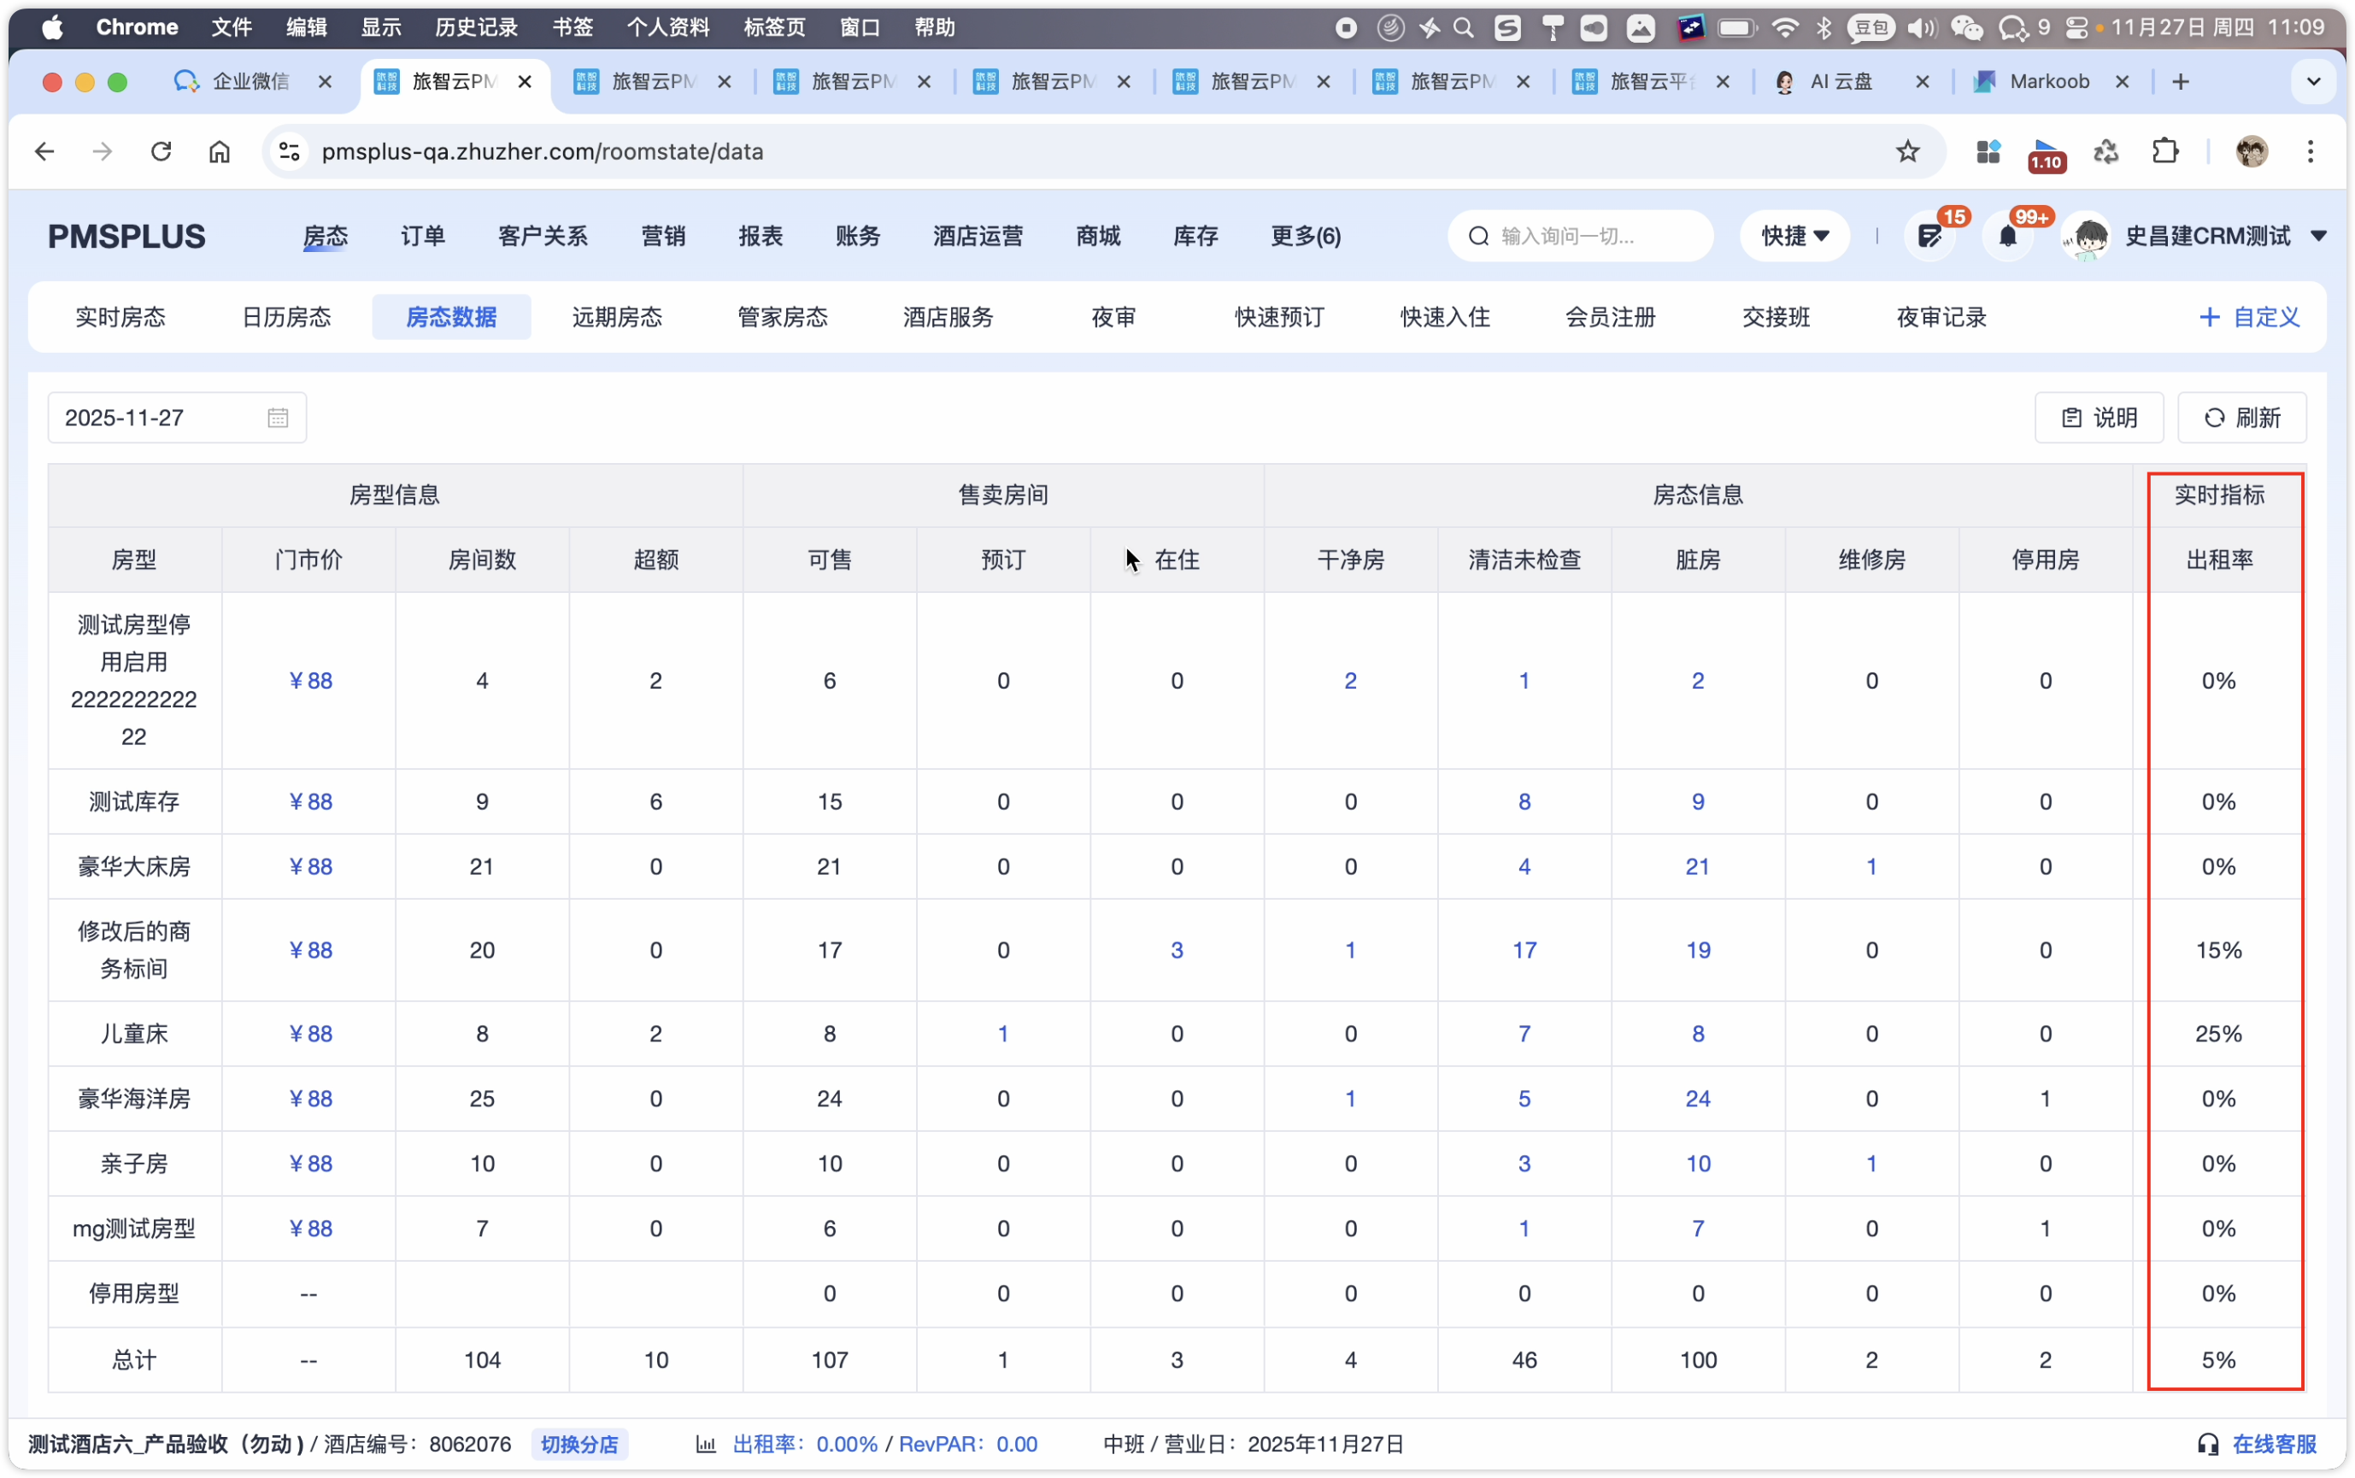Click the headset online service icon
Screen dimensions: 2355x1478
point(2207,1444)
